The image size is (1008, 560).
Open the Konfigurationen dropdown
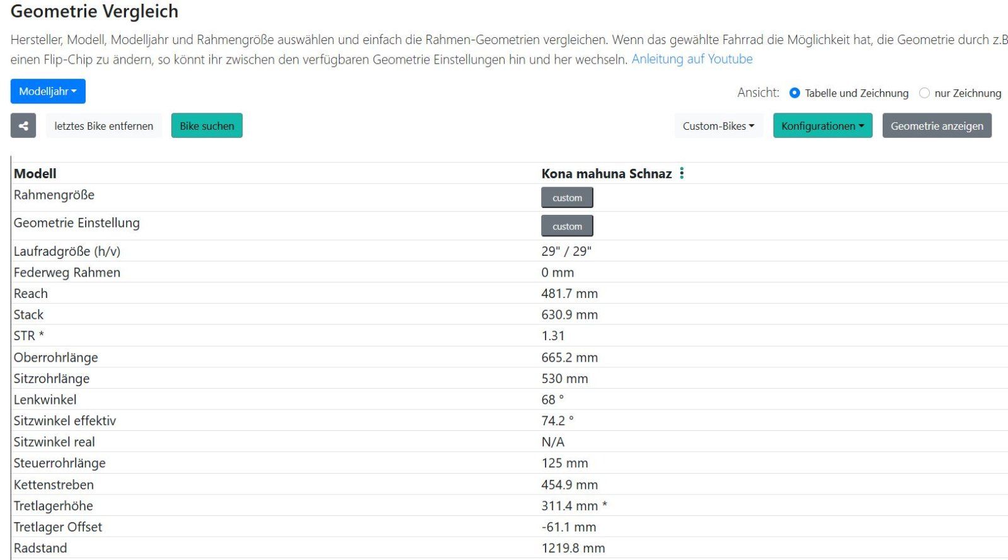coord(822,126)
